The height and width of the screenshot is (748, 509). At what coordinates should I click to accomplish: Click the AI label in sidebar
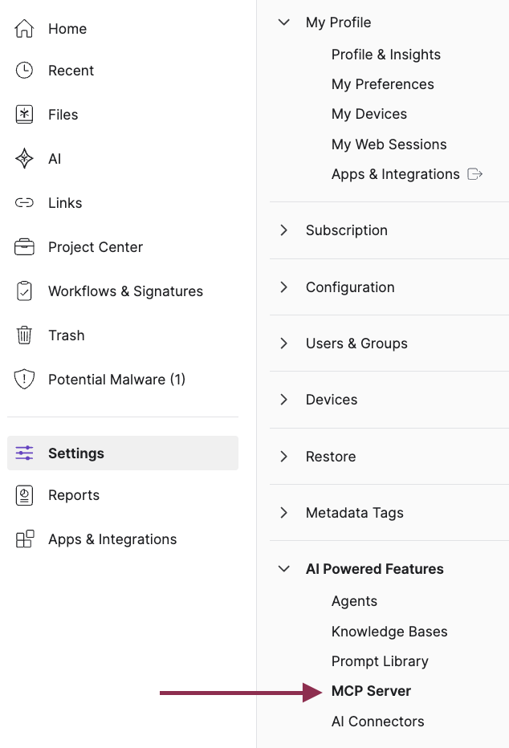pyautogui.click(x=55, y=159)
